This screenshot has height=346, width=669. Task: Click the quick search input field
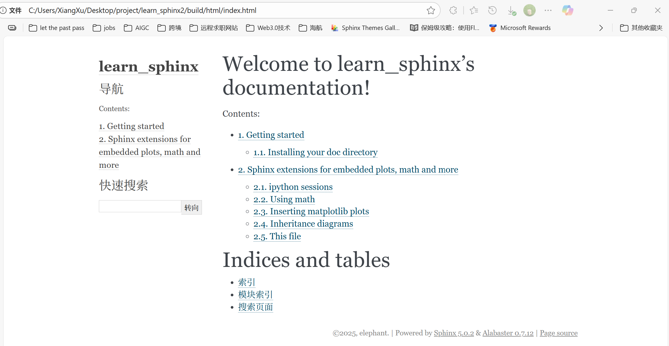coord(140,206)
